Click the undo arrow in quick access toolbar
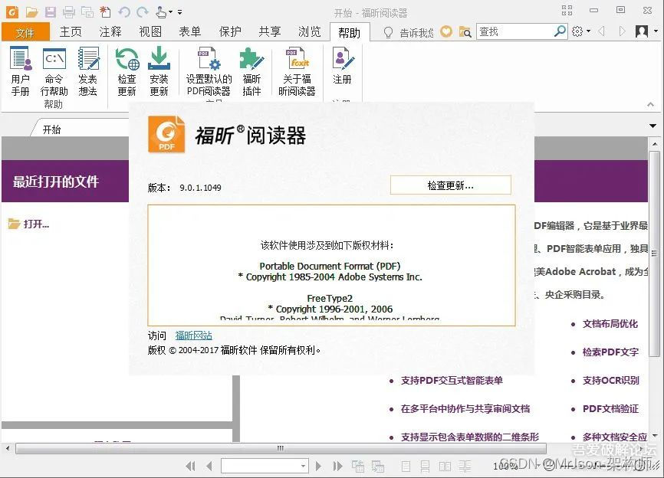Viewport: 664px width, 478px height. [x=124, y=12]
